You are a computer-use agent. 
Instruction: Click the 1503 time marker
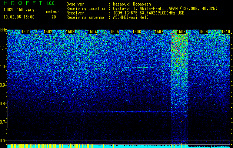(x=70, y=32)
